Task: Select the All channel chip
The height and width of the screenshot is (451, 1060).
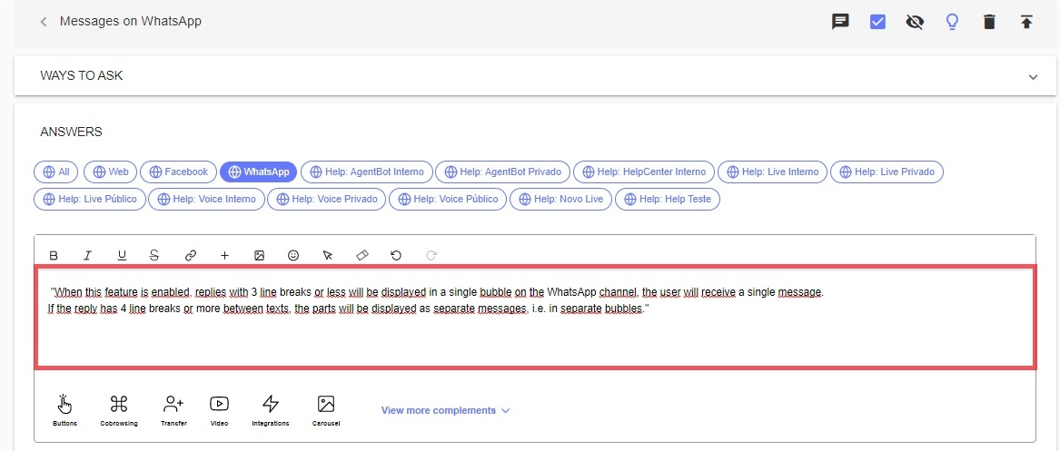Action: coord(56,172)
